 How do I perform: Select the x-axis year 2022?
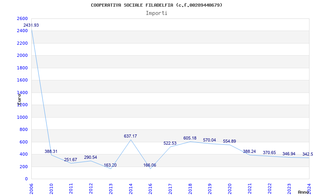(x=269, y=189)
